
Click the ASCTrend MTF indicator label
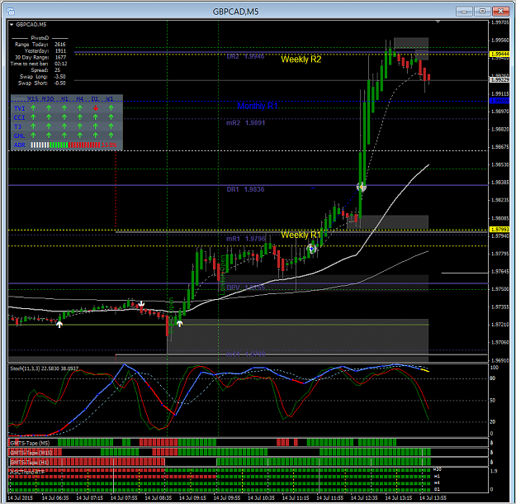27,472
